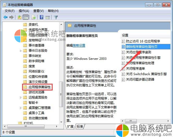Click the 策略设置 link
The height and width of the screenshot is (137, 173).
click(79, 45)
